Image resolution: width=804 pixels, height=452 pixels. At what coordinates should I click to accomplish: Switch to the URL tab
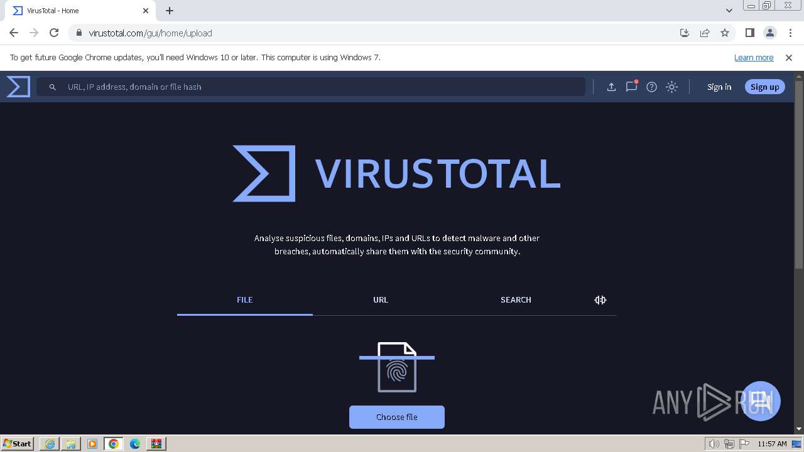click(x=381, y=300)
